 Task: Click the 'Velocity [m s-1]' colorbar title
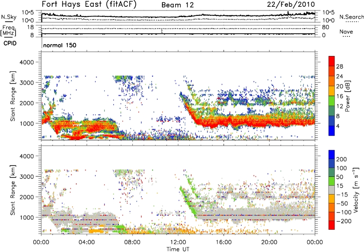point(355,190)
